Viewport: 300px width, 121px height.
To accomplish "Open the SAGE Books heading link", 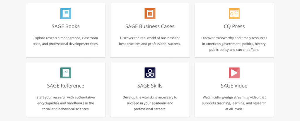I will tap(66, 26).
